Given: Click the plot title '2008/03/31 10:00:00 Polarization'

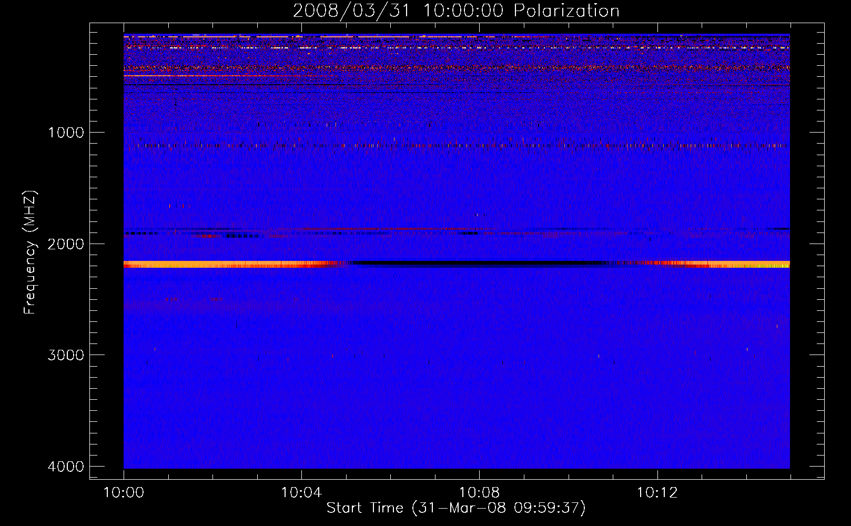Looking at the screenshot, I should click(x=456, y=11).
